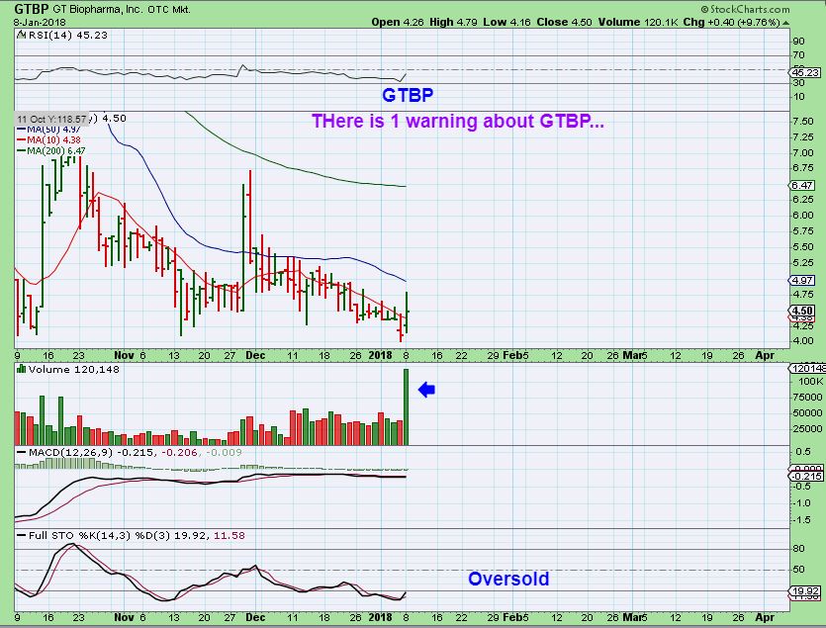
Task: Click the 120148 volume axis tag
Action: tap(806, 368)
